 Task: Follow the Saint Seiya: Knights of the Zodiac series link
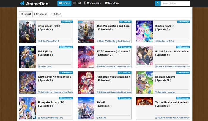(56, 92)
